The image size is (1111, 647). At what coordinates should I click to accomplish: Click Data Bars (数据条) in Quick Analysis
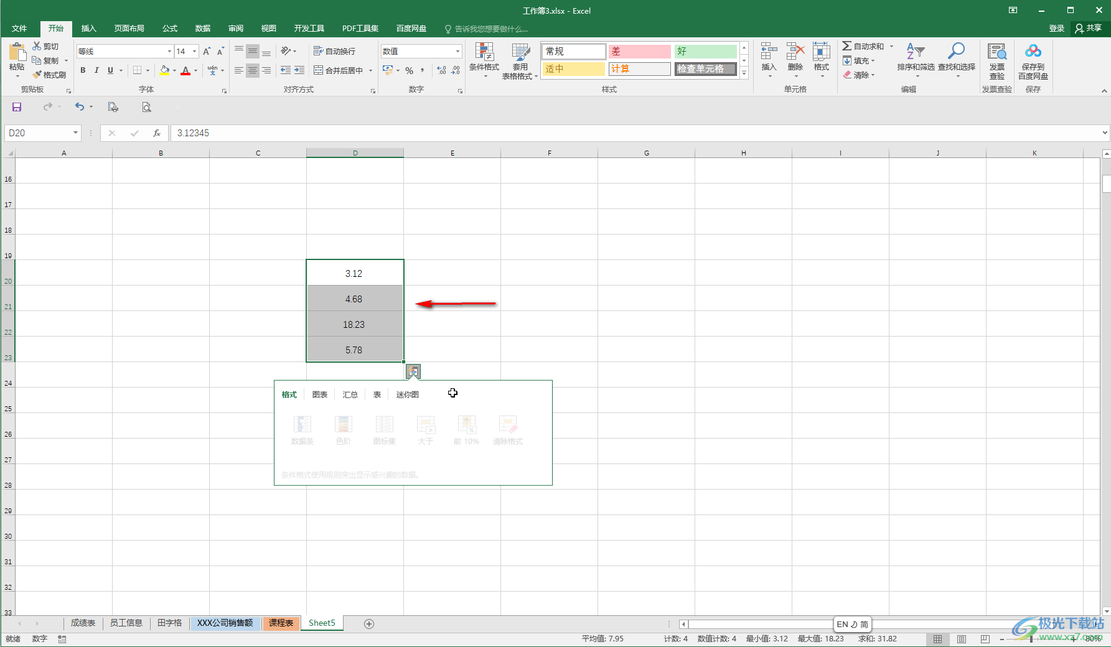[x=302, y=430]
